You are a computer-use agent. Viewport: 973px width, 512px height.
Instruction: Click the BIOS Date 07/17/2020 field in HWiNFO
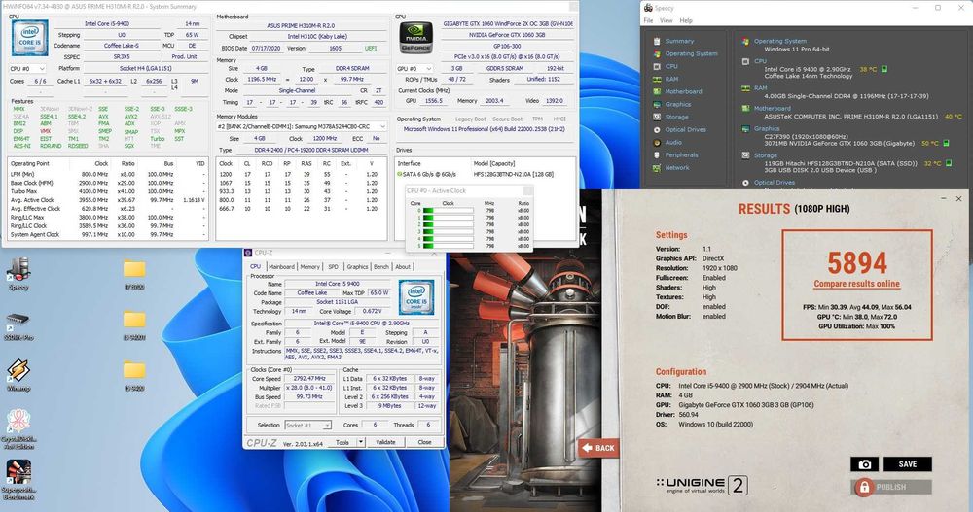[x=269, y=48]
